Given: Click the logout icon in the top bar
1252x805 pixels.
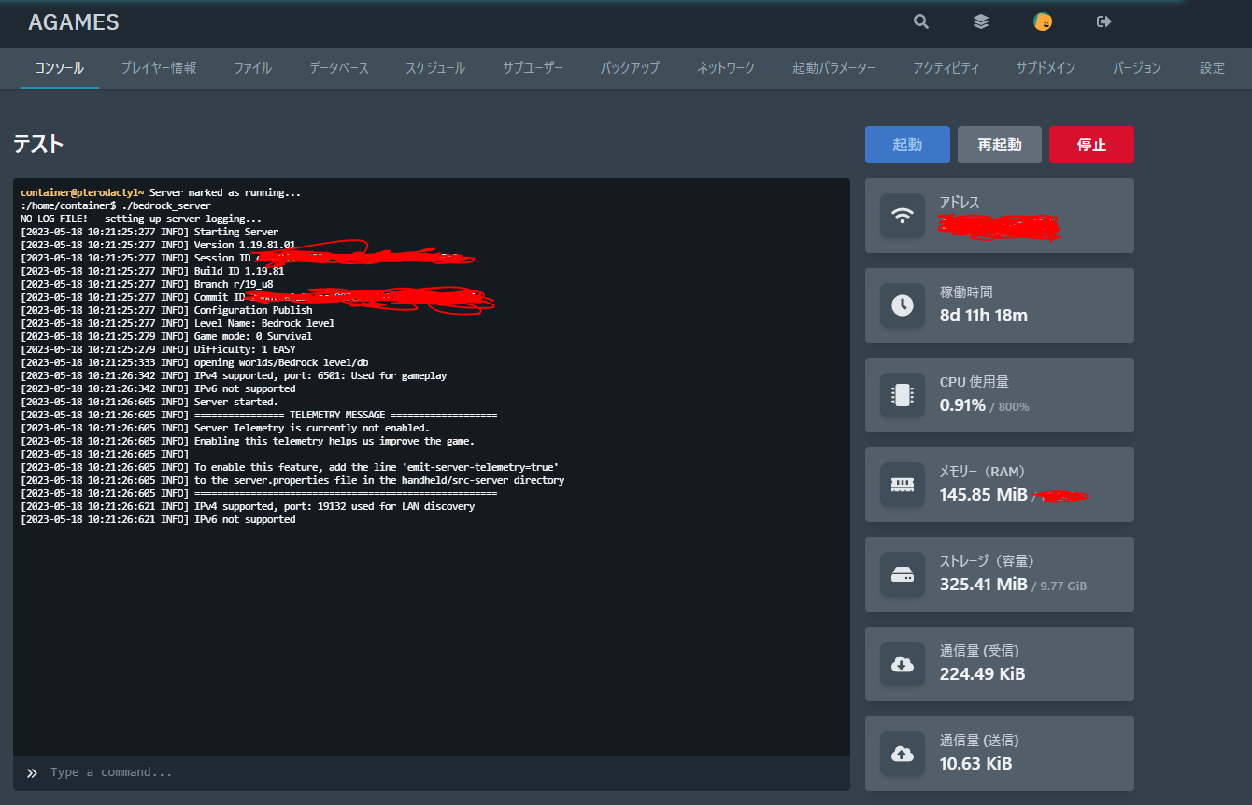Looking at the screenshot, I should pyautogui.click(x=1103, y=21).
